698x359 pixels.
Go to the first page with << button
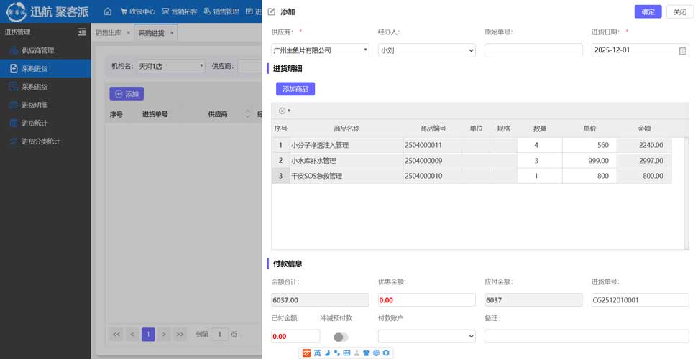116,335
